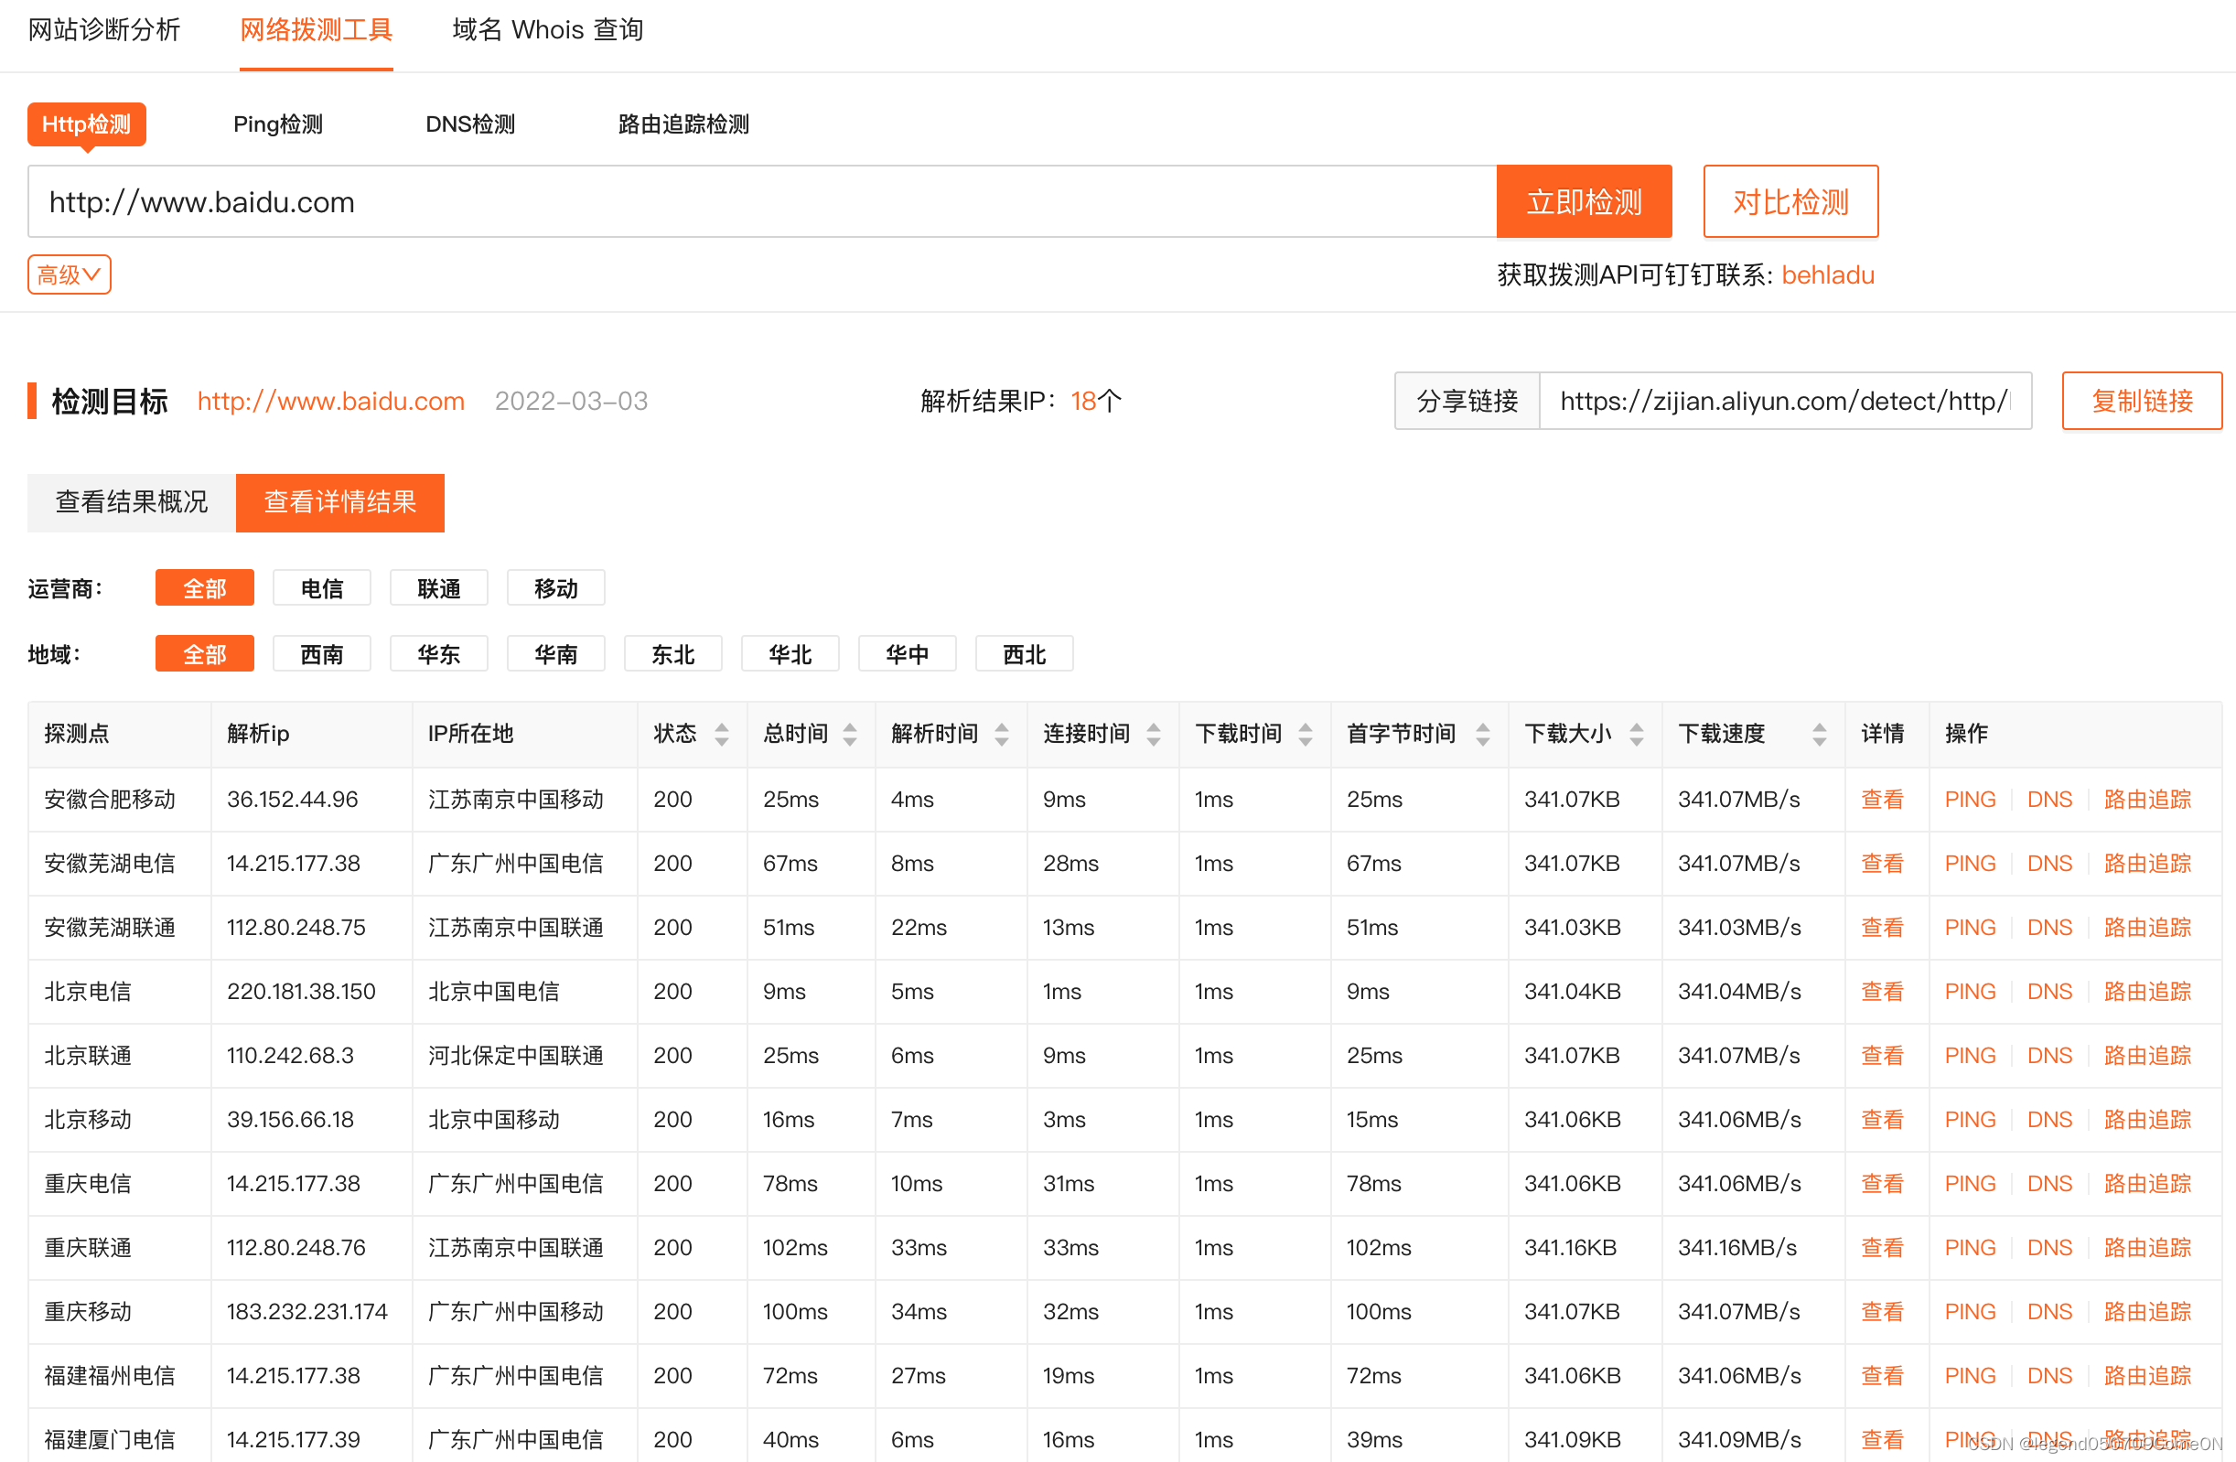Image resolution: width=2236 pixels, height=1462 pixels.
Task: Sort by 下载速度 sort icon
Action: 1819,734
